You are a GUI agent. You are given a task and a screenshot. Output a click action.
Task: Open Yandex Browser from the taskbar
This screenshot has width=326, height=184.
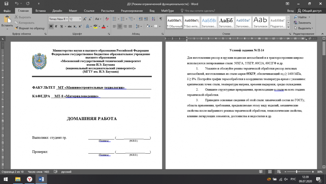(29, 179)
